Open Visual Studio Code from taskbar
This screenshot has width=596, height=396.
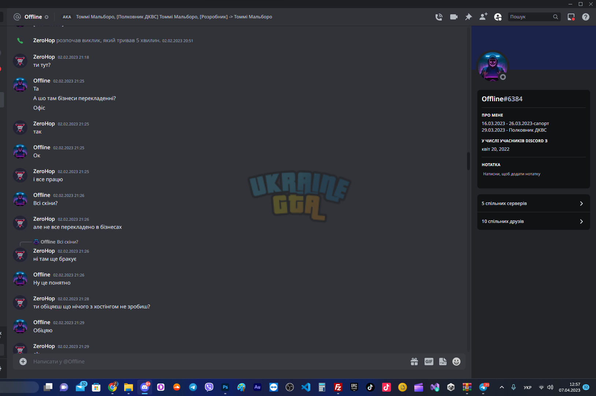coord(306,387)
